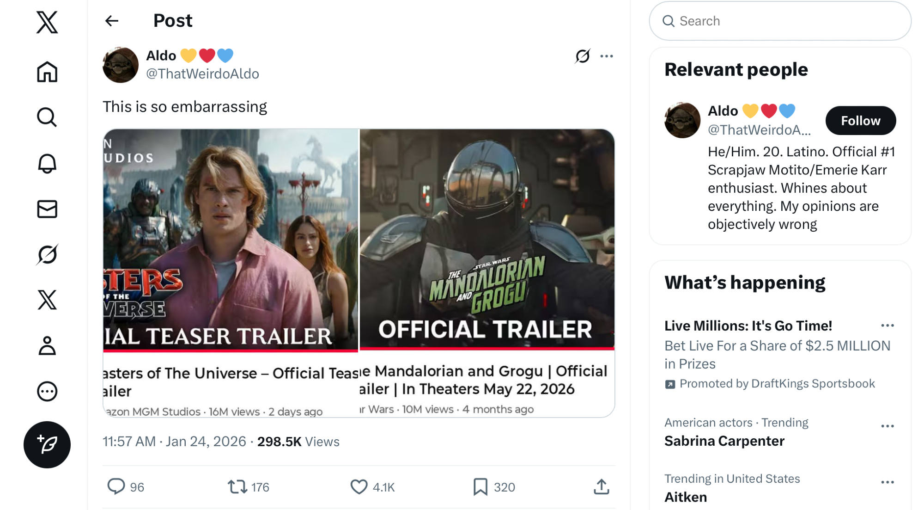Viewport: 924px width, 510px height.
Task: Click the back arrow beside Post
Action: tap(112, 21)
